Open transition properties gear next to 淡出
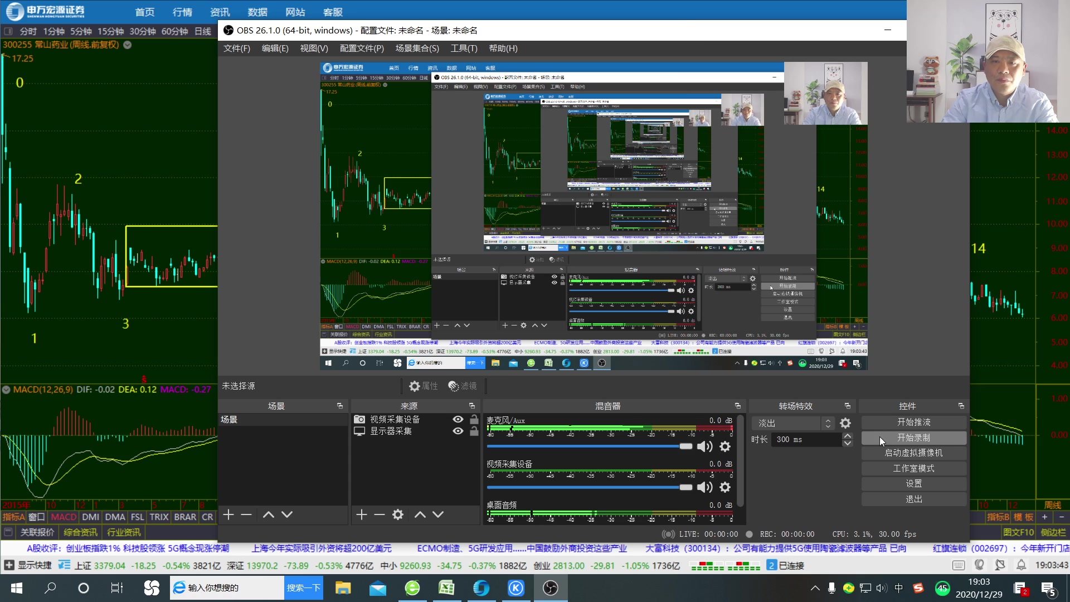 (845, 423)
